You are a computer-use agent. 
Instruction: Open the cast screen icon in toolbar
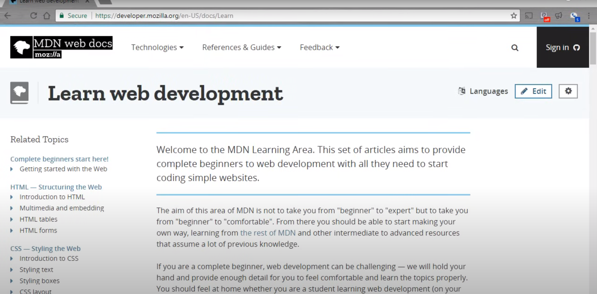[529, 16]
